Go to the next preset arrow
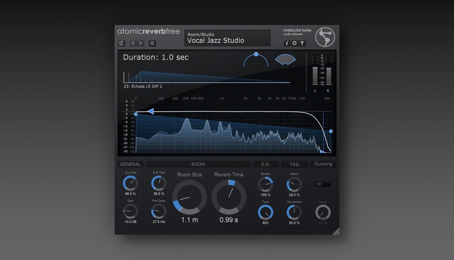 (141, 43)
